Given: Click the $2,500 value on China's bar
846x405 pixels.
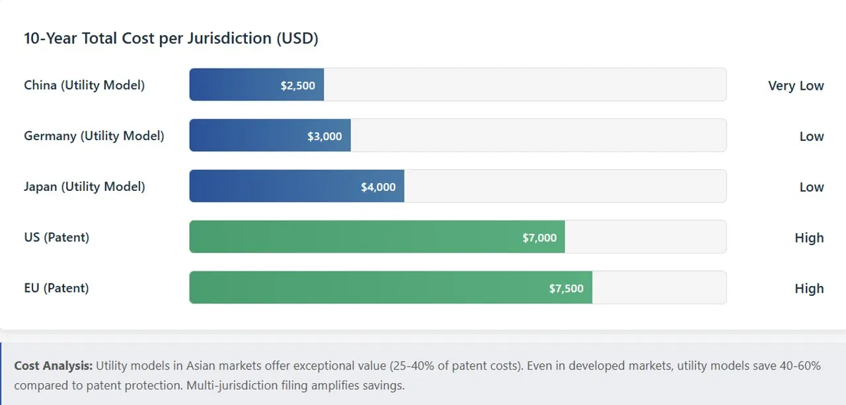Looking at the screenshot, I should 297,86.
